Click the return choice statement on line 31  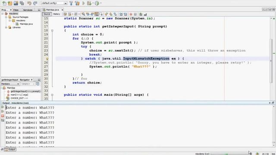click(x=87, y=83)
